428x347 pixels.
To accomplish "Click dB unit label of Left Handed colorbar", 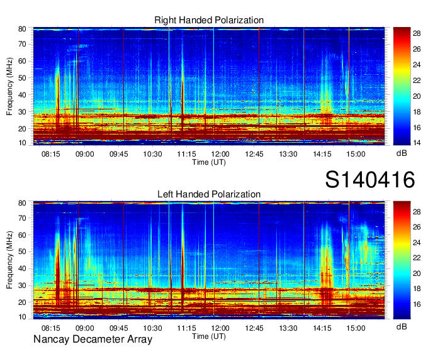I will (402, 326).
